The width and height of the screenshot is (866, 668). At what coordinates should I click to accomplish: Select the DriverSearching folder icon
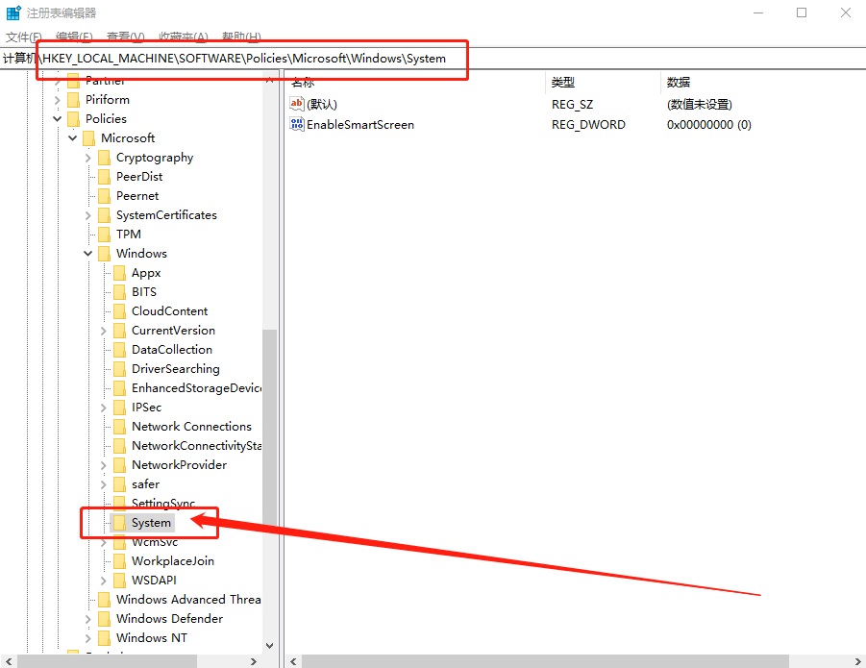(x=119, y=369)
